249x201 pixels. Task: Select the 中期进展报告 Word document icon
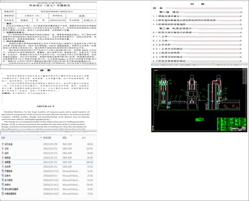[x=3, y=193]
